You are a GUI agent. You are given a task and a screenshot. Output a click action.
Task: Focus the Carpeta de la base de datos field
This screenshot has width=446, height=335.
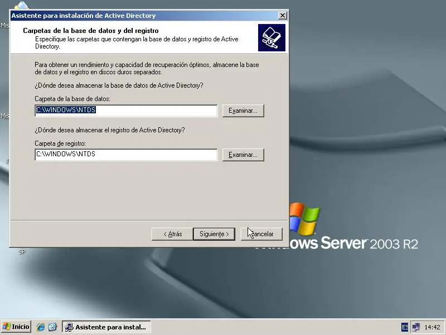click(x=127, y=111)
